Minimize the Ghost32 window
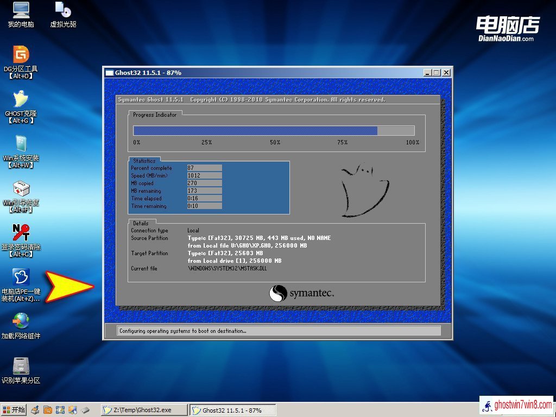Screen dimensions: 556x417 427,73
